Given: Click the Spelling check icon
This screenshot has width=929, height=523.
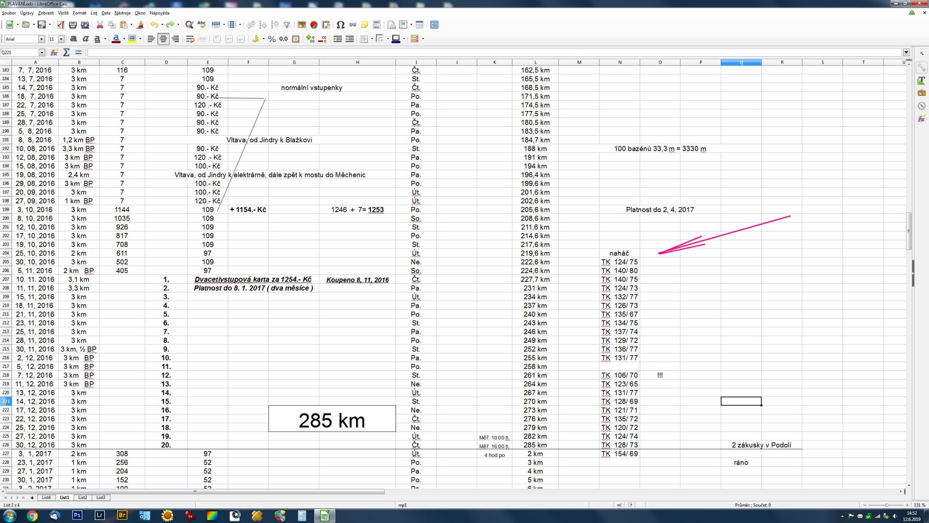Looking at the screenshot, I should (x=201, y=24).
